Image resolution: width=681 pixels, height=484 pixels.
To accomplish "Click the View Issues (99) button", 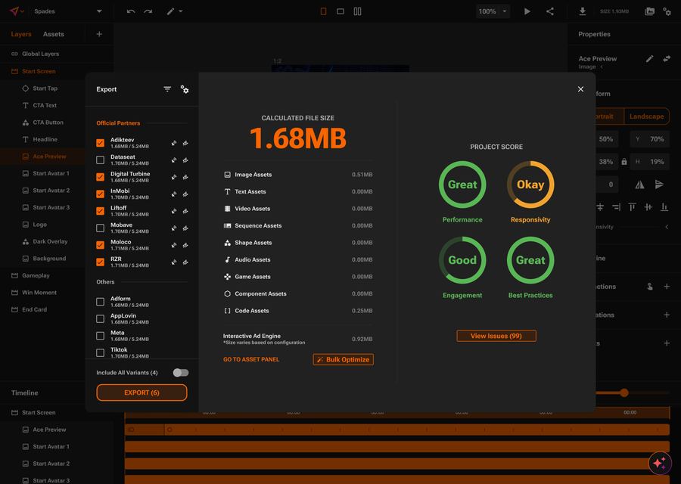I will 496,336.
